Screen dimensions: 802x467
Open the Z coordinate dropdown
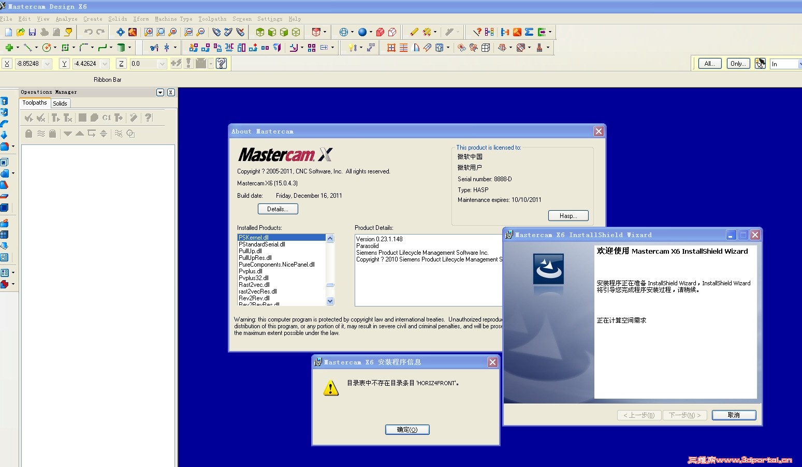pyautogui.click(x=162, y=64)
